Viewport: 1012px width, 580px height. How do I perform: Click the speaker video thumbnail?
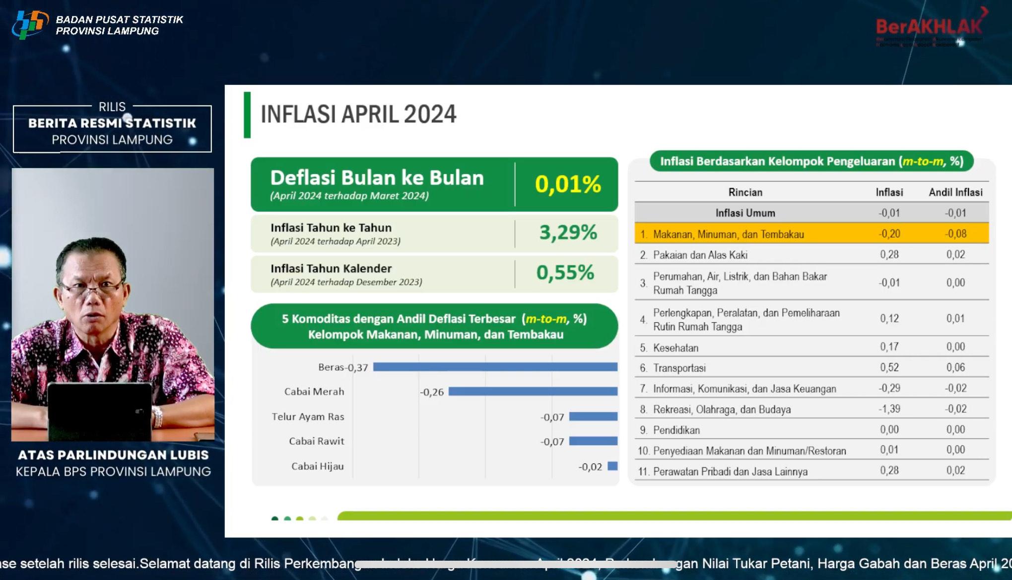tap(113, 304)
